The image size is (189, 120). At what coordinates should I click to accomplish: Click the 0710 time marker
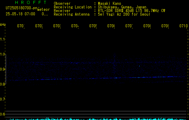[184, 26]
